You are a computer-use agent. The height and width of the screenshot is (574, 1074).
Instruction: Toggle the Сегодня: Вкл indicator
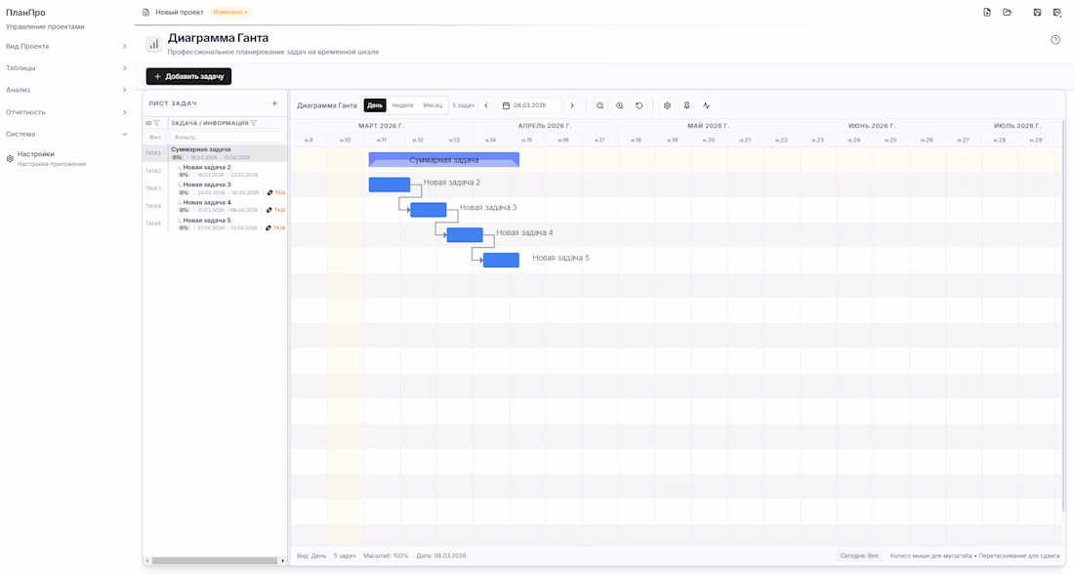pos(859,555)
